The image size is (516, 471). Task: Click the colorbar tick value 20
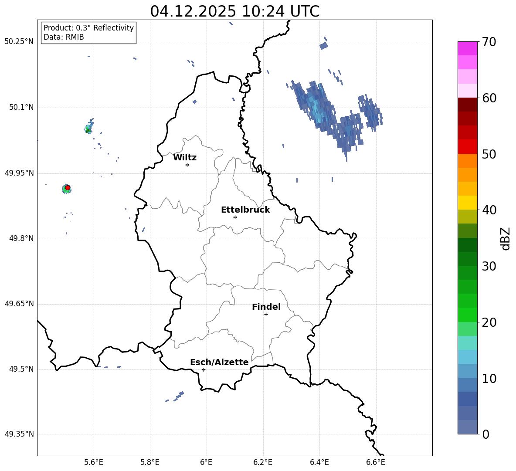tap(489, 322)
